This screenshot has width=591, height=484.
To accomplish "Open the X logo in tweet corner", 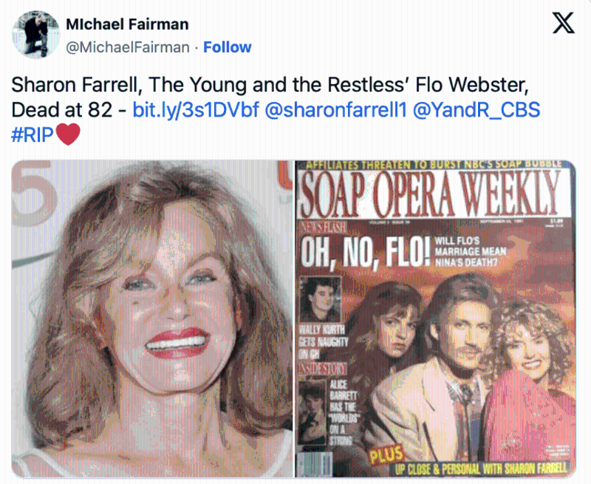I will (x=564, y=23).
